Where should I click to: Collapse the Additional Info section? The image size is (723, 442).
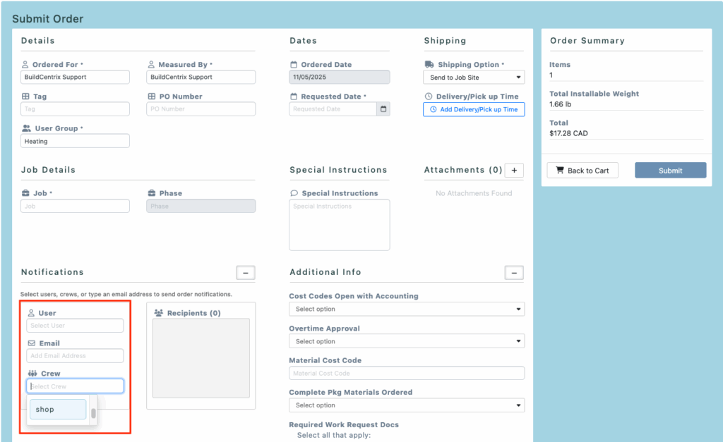click(514, 273)
